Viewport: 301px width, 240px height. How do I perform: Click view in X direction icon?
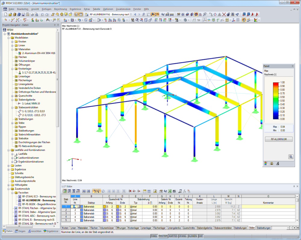coord(156,20)
